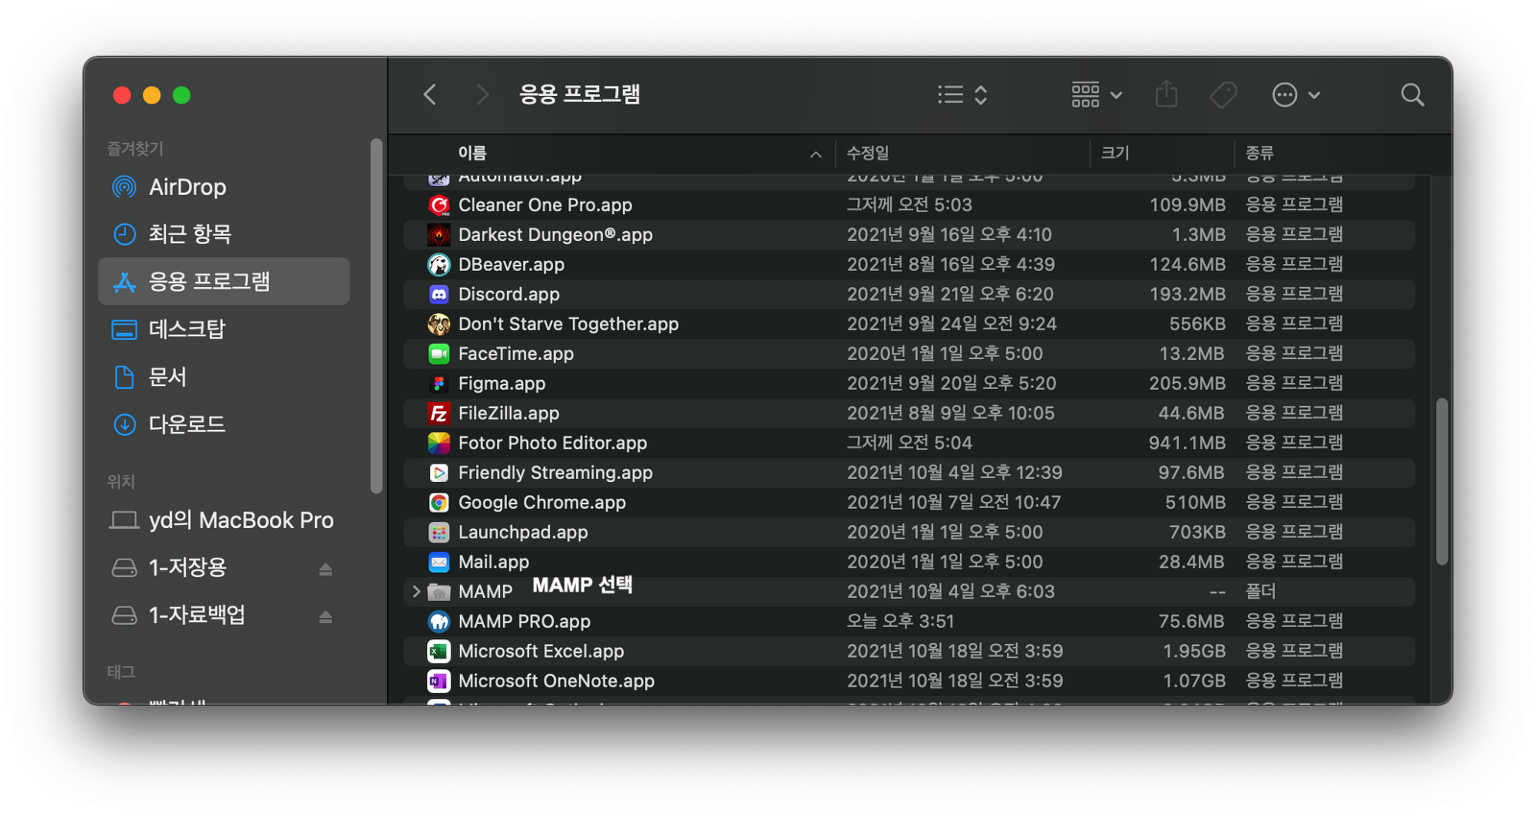This screenshot has height=815, width=1536.
Task: Select 다운로드 in the sidebar
Action: coord(223,424)
